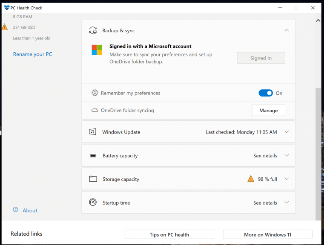Click the question mark icon beside About

click(15, 210)
